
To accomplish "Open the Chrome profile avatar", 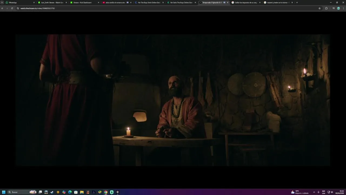I will [338, 8].
